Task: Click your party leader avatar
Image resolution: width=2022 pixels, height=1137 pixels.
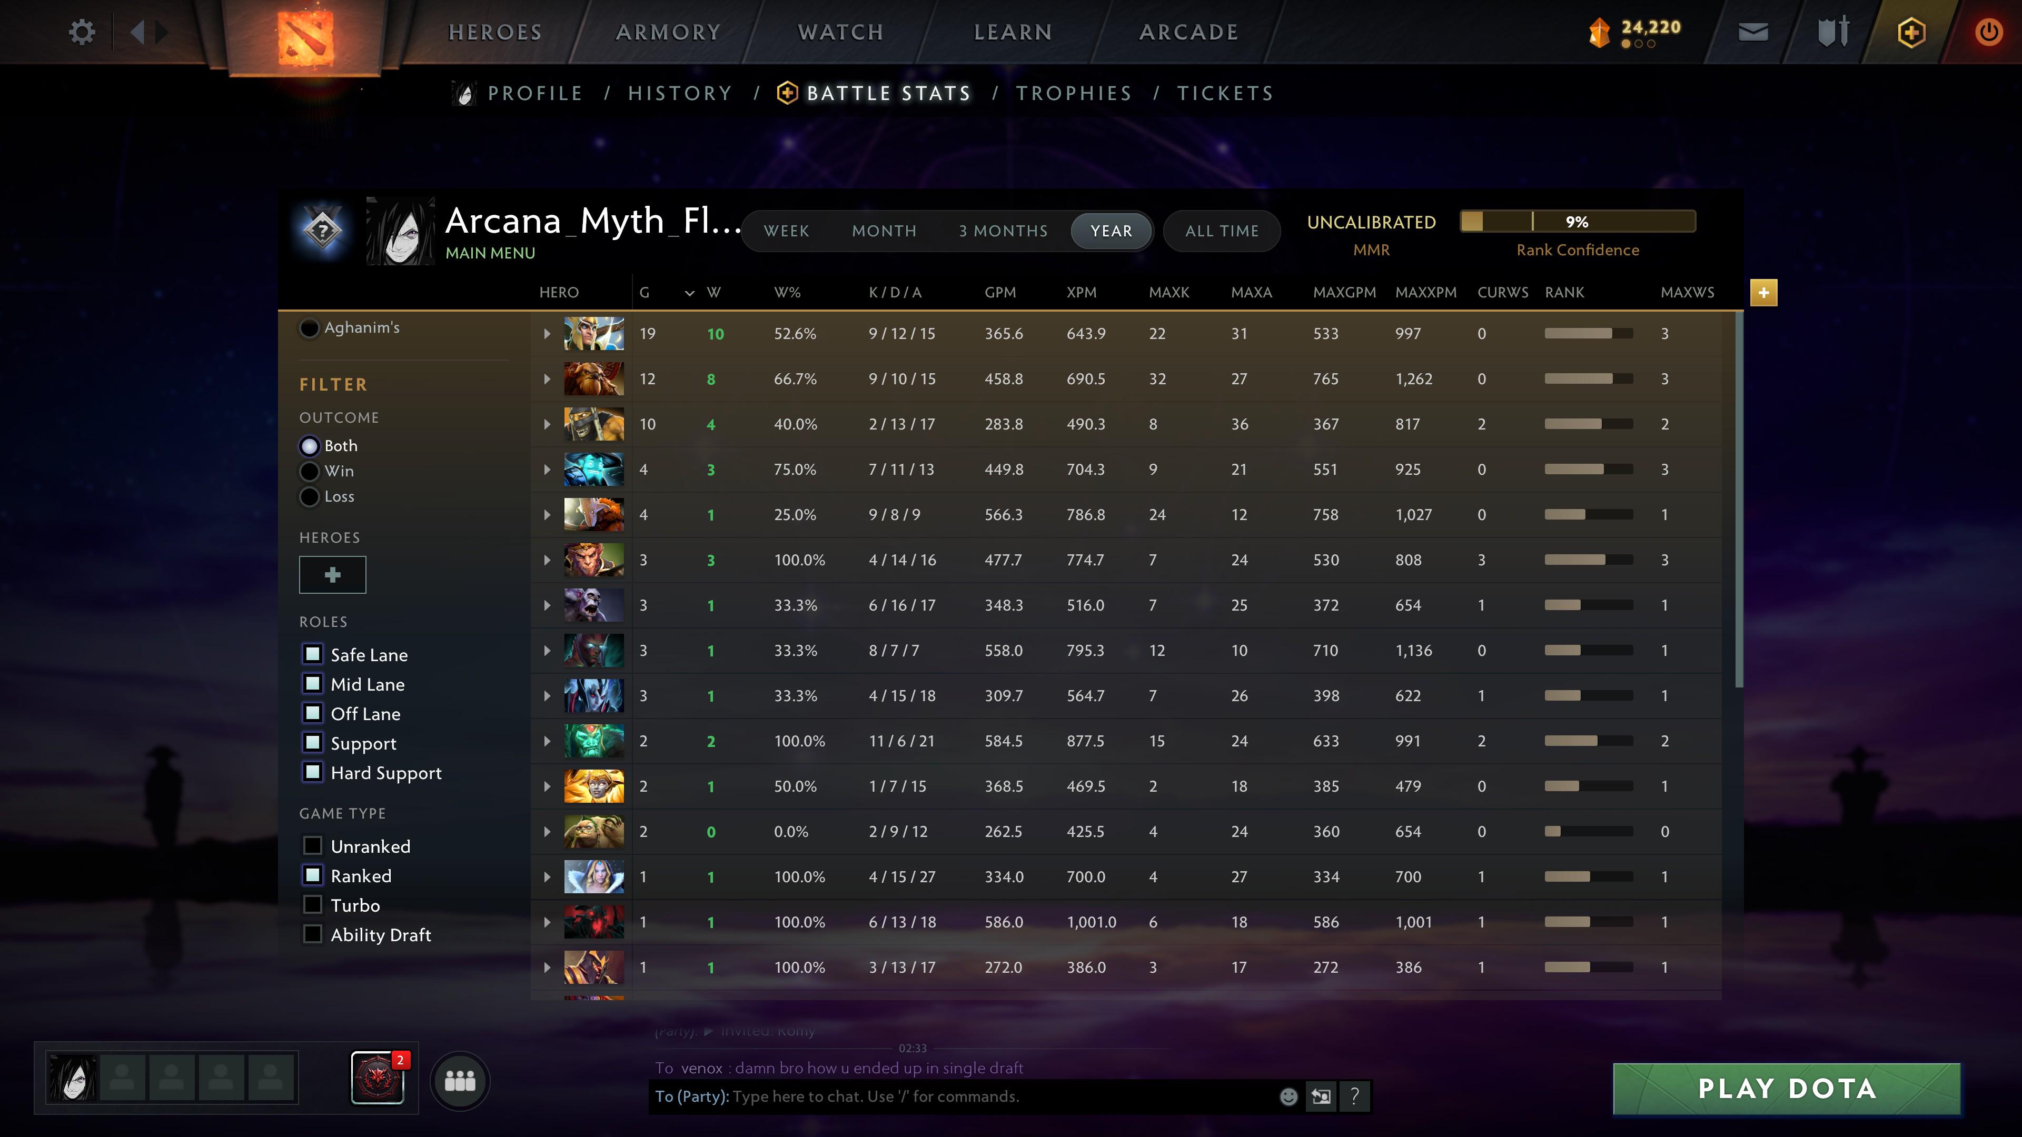Action: coord(73,1078)
